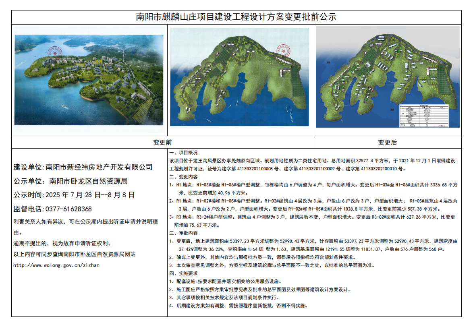Click the 配套设施 requirement line
The height and width of the screenshot is (333, 473).
coord(226,281)
